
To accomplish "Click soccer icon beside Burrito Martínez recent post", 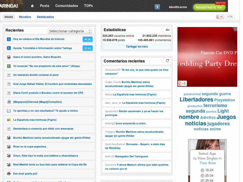I will point(9,138).
